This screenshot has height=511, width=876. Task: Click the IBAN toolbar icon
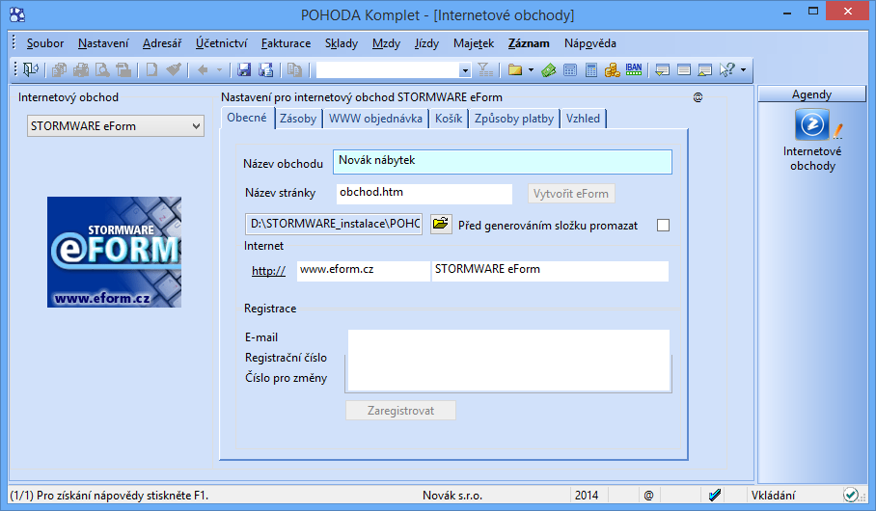[x=634, y=69]
